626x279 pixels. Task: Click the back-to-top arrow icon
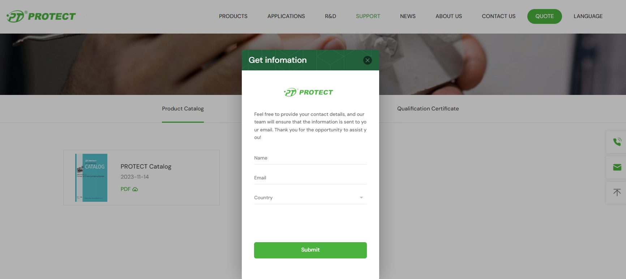point(617,193)
